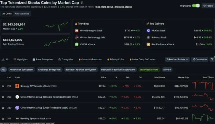Screen dimensions: 215x124
Task: Open the Index Coop Defi Index category
Action: (142, 59)
